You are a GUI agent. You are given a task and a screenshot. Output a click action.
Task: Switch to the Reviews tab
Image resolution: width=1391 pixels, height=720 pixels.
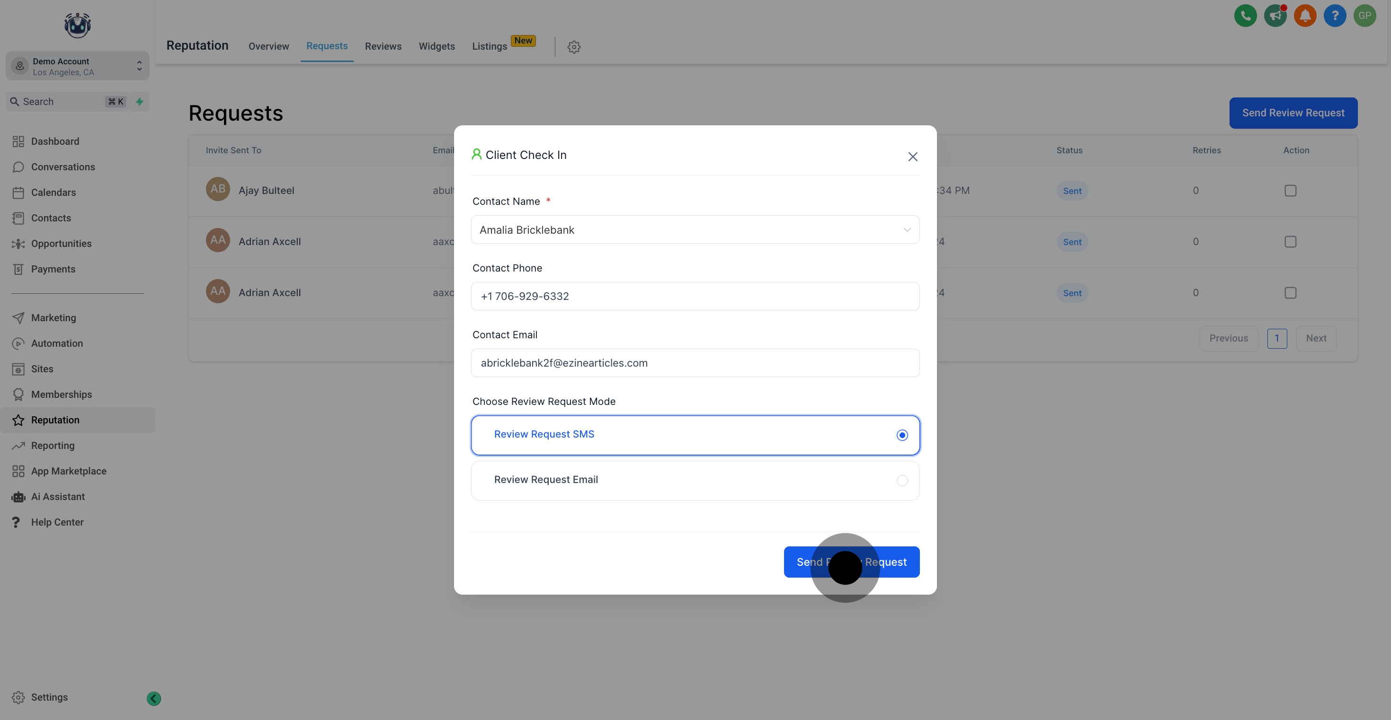click(383, 46)
